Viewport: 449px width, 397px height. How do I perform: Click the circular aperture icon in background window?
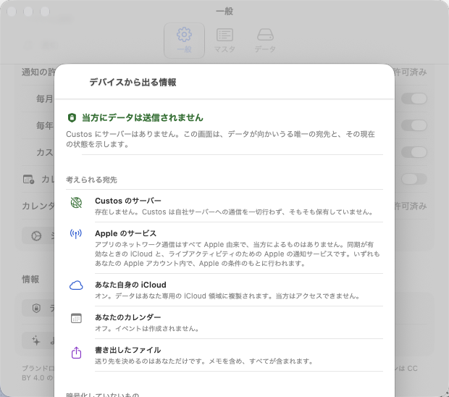[36, 236]
